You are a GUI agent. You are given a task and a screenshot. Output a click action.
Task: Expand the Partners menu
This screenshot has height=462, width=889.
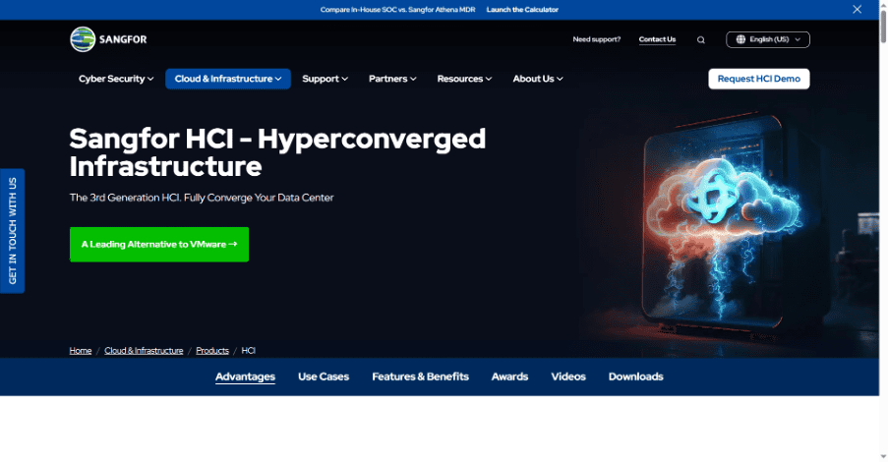coord(392,79)
